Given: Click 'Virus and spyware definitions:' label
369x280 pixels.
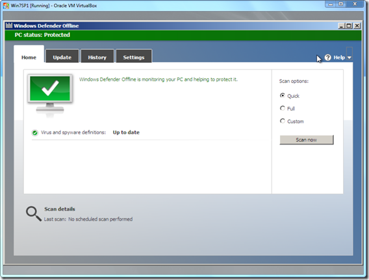Looking at the screenshot, I should 73,132.
